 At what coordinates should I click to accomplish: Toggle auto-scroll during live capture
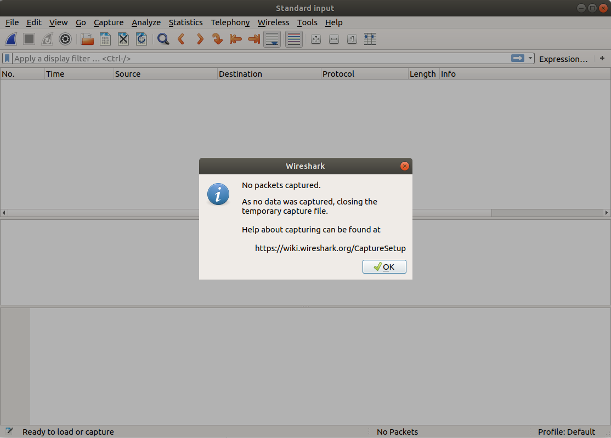point(272,39)
